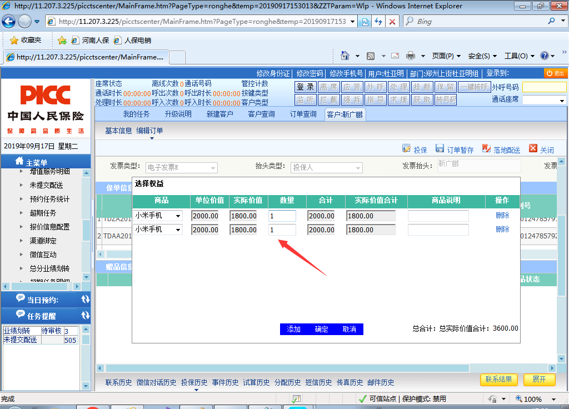Click the 落地配送 delivery icon
Screen dimensions: 569x409
[486, 149]
